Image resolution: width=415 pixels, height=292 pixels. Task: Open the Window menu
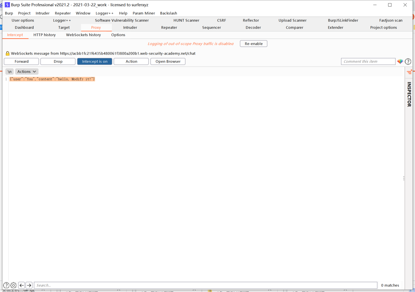[83, 13]
